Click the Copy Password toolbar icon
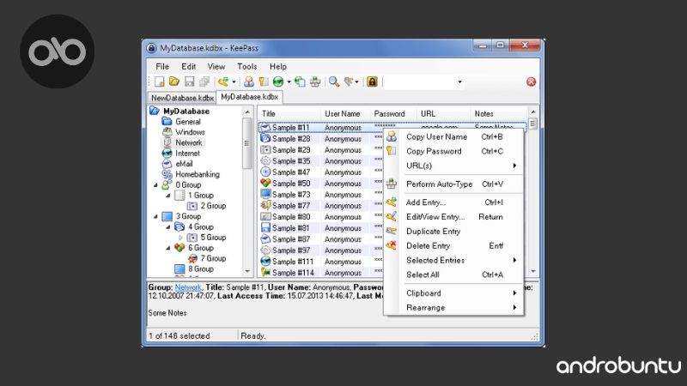The width and height of the screenshot is (687, 386). [x=264, y=81]
